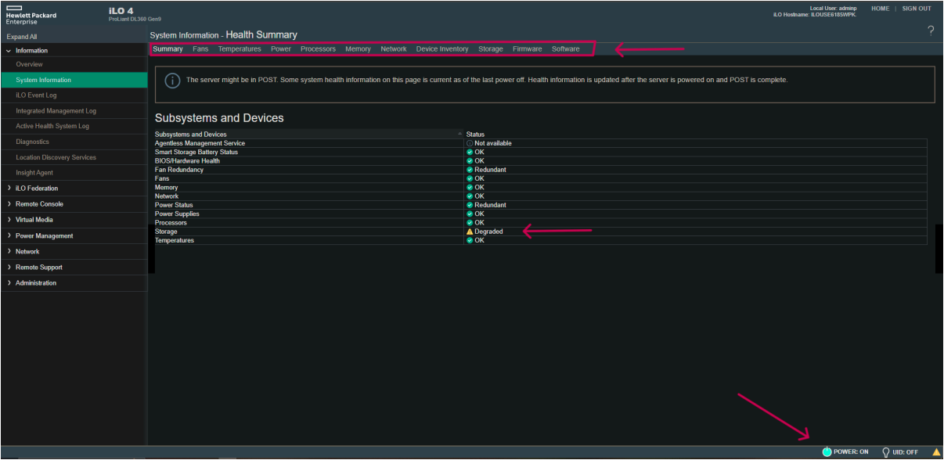Expand the Power Management section

[8, 235]
